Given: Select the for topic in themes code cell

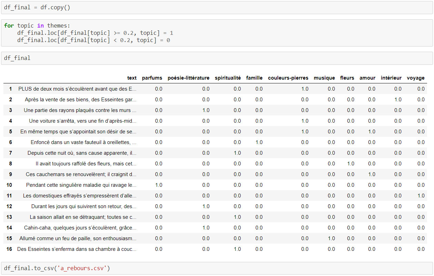Looking at the screenshot, I should coord(217,33).
